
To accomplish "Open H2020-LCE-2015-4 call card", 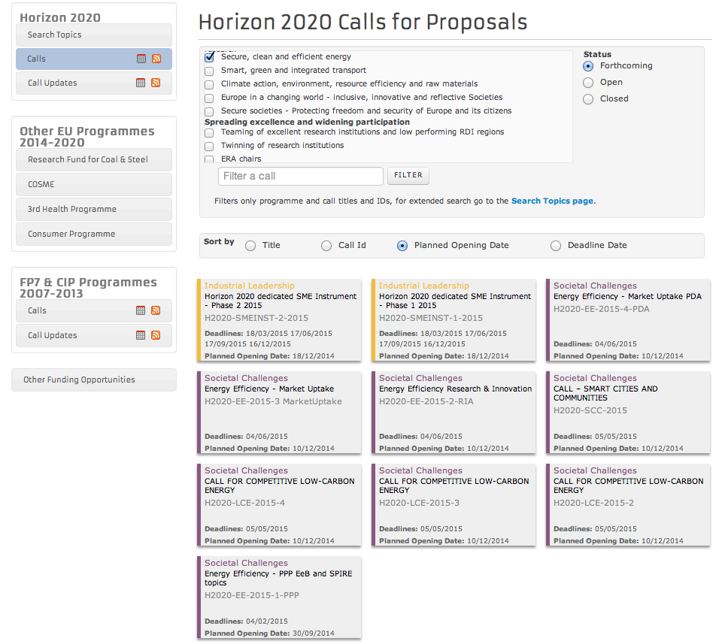I will point(279,505).
